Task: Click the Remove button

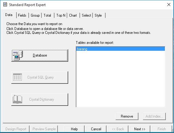Action: pos(127,116)
